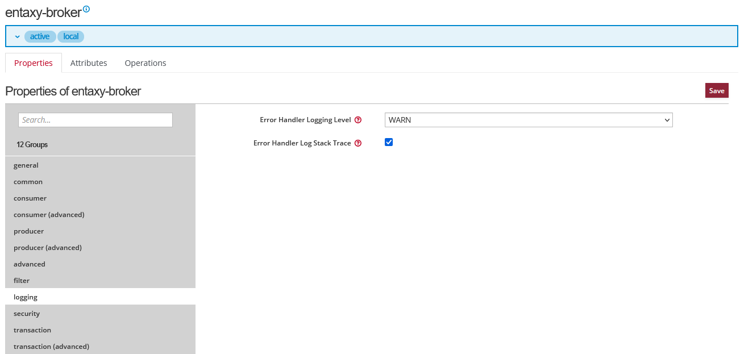
Task: Focus the property groups Search field
Action: click(95, 120)
